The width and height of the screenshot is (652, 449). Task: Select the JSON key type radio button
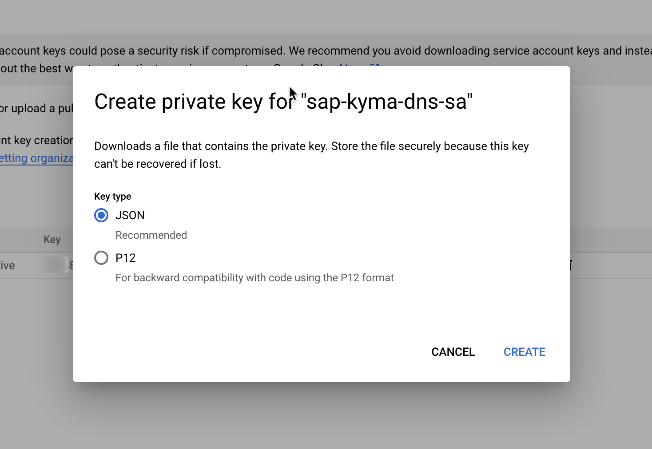click(x=101, y=215)
